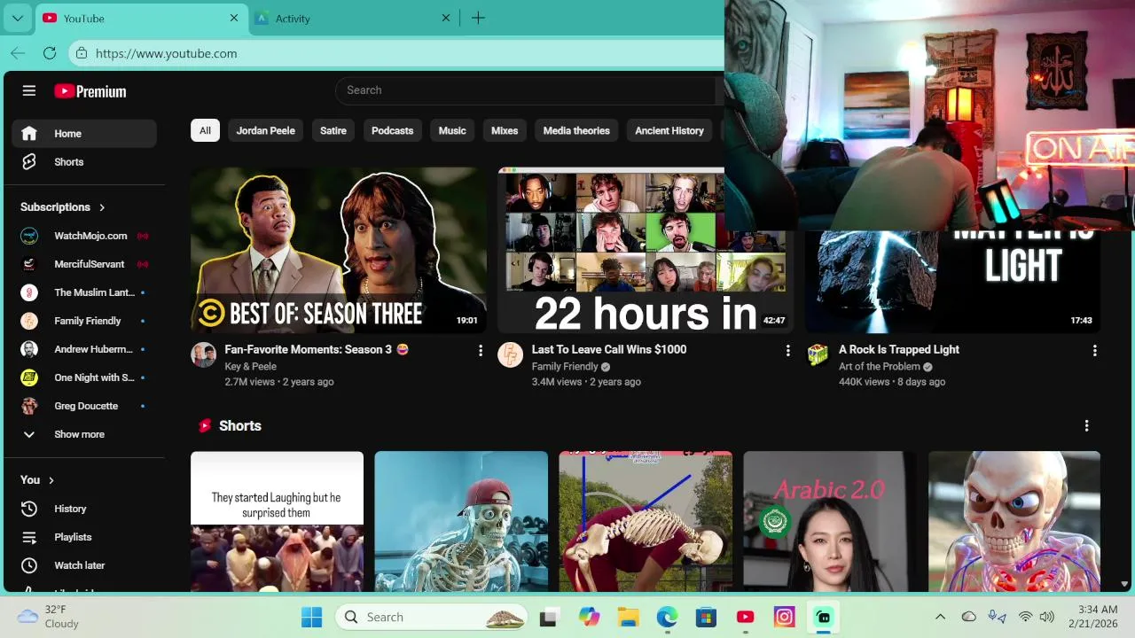Open Fan-Favorite Moments: Season 3 title

[317, 349]
